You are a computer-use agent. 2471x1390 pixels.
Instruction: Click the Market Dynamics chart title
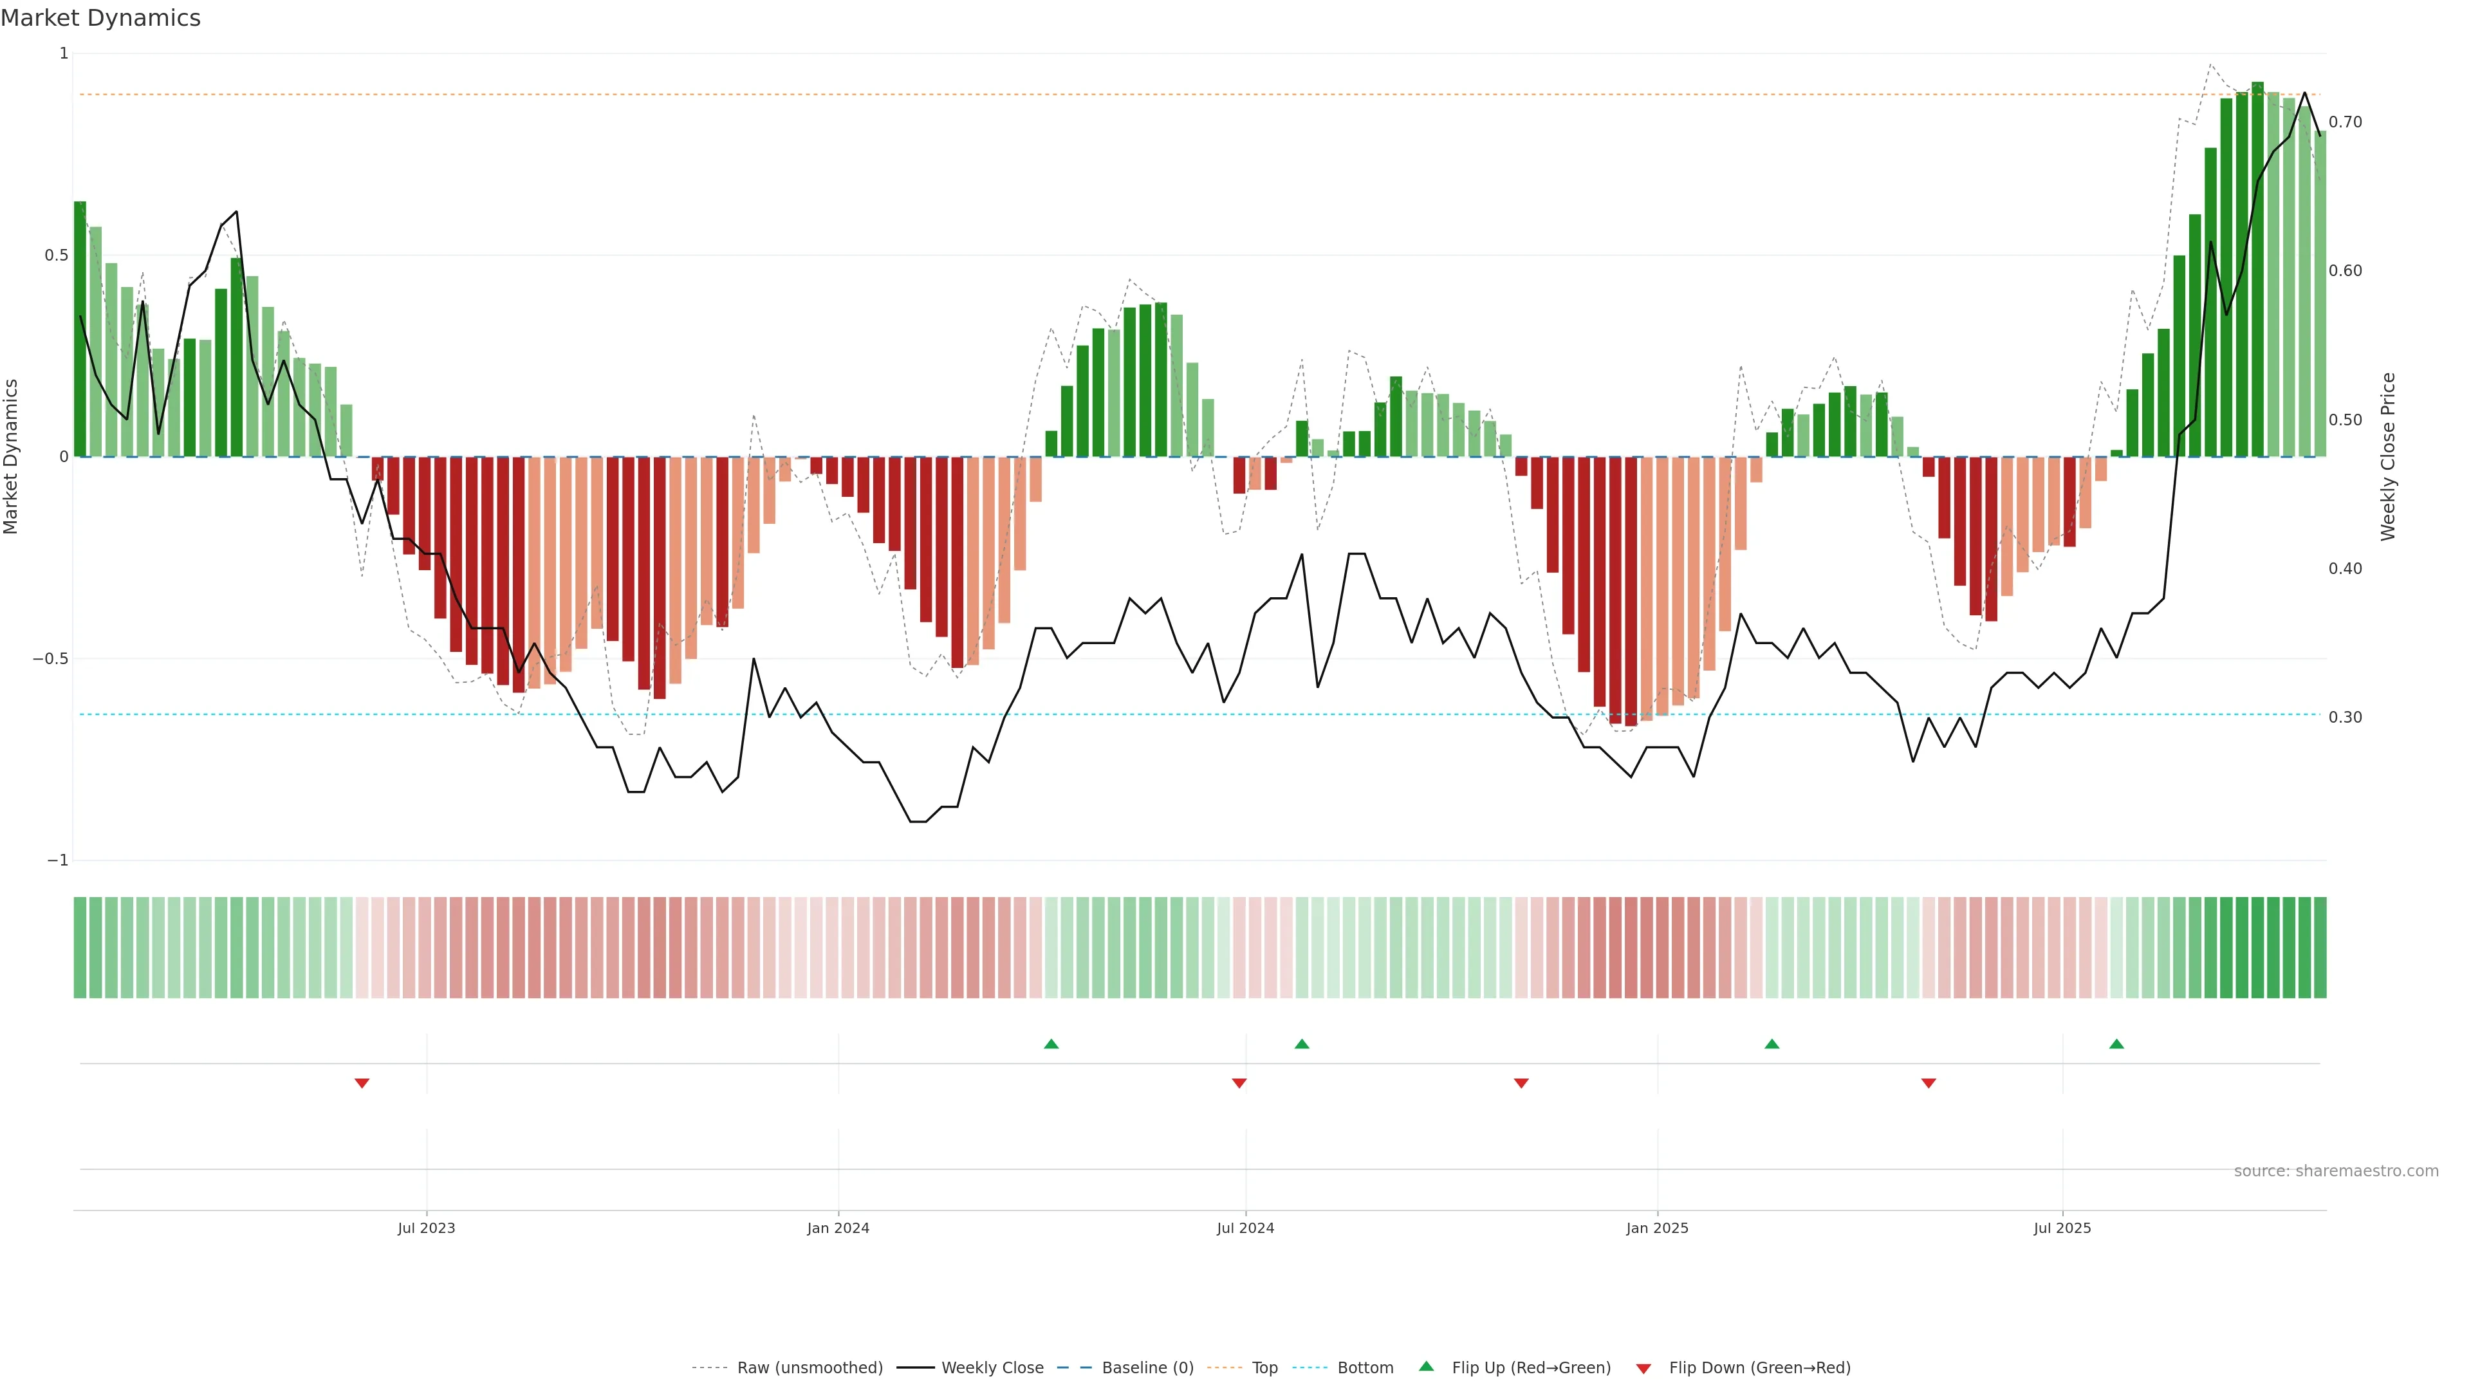click(101, 18)
